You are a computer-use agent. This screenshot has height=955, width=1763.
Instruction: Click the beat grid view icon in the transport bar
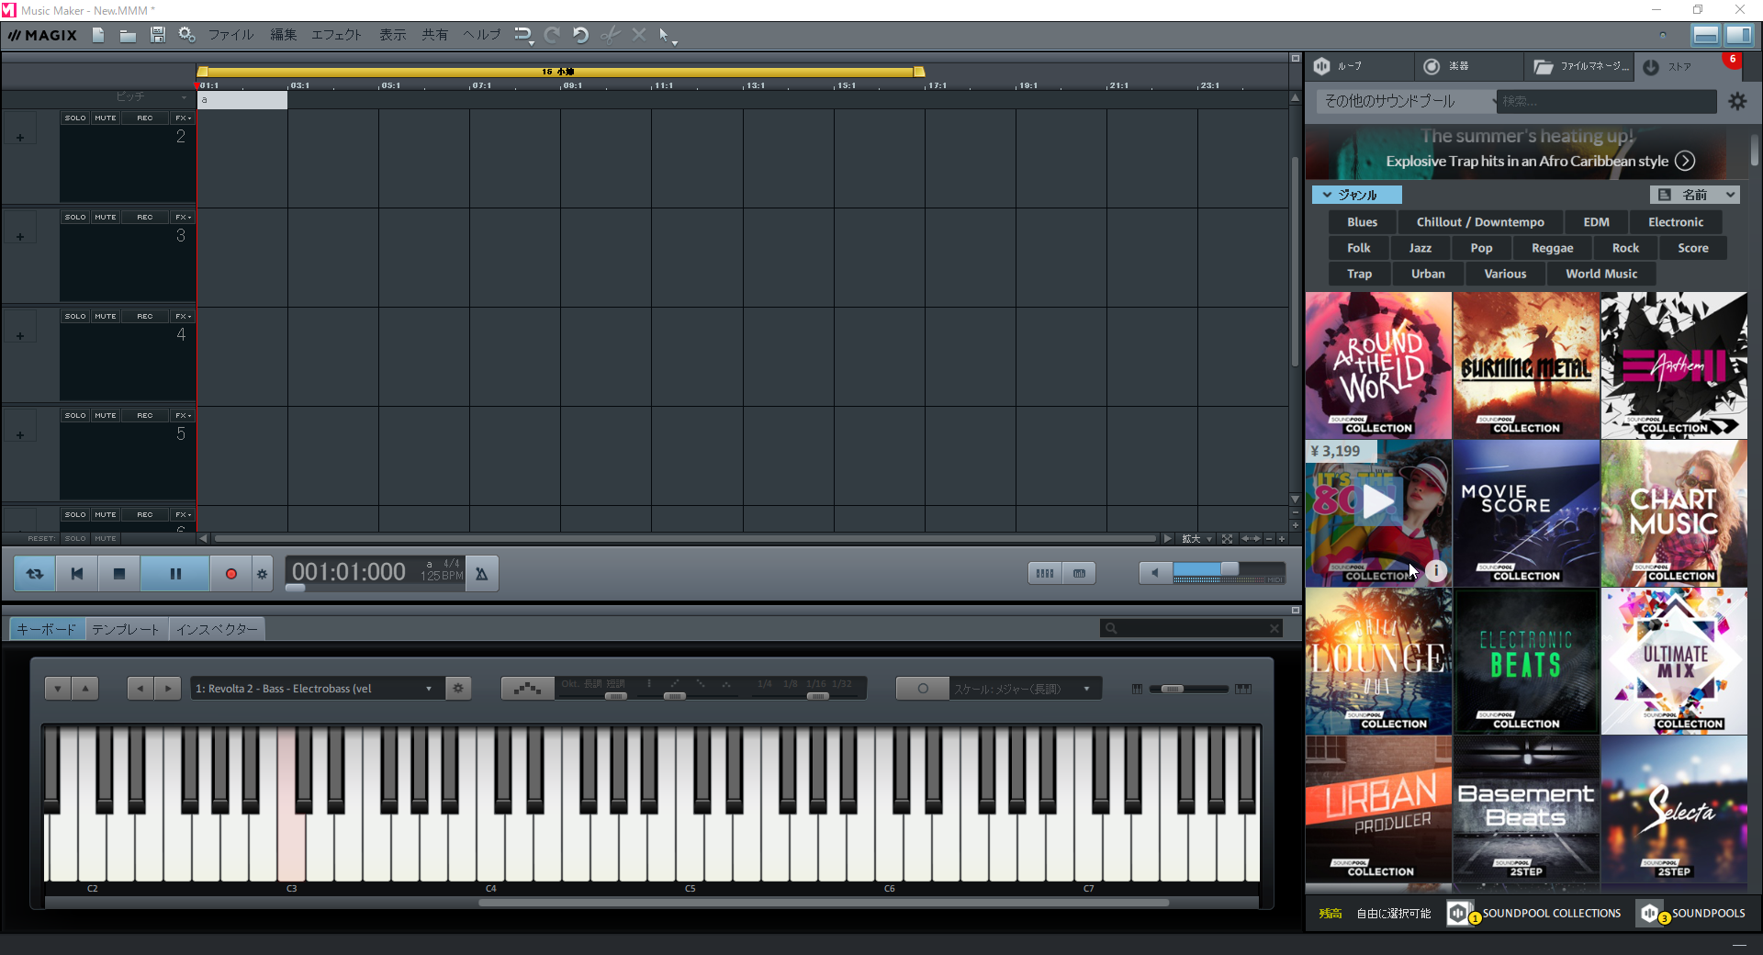(x=1045, y=573)
